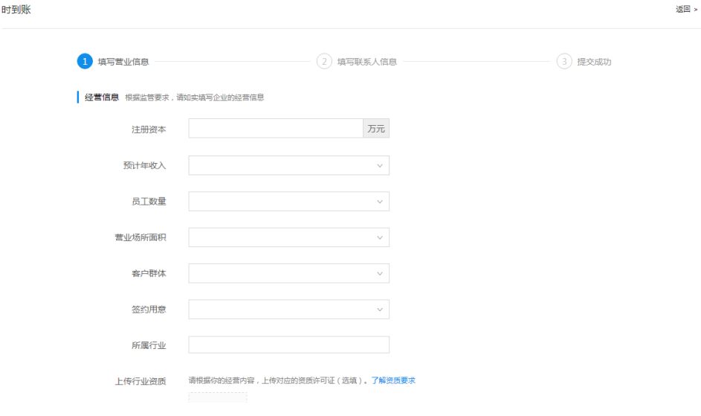The height and width of the screenshot is (416, 701).
Task: Expand the 签约用意 dropdown
Action: pyautogui.click(x=288, y=310)
